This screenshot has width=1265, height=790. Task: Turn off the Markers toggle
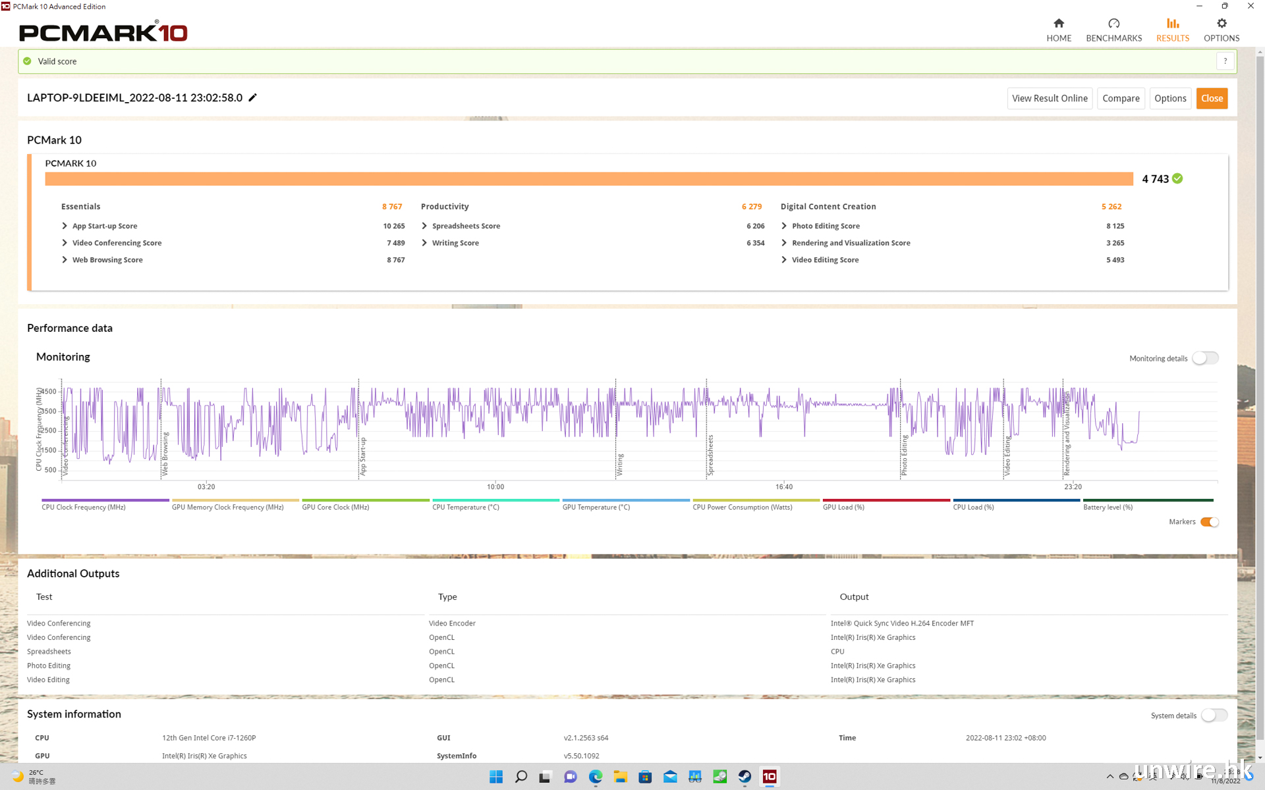(1209, 522)
